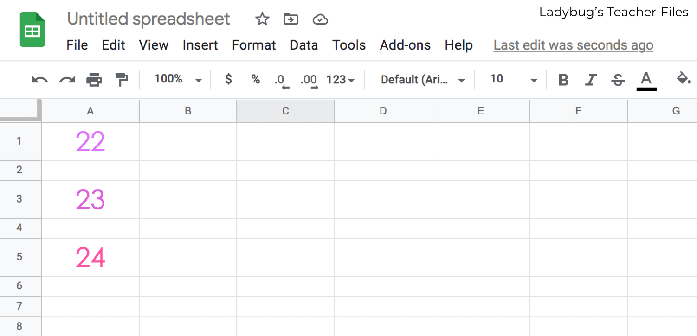Format as percent
This screenshot has height=336, width=697.
click(256, 79)
